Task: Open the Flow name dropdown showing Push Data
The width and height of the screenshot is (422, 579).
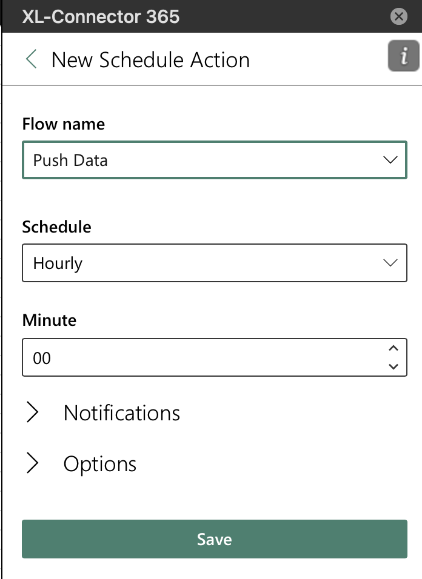Action: pyautogui.click(x=214, y=160)
